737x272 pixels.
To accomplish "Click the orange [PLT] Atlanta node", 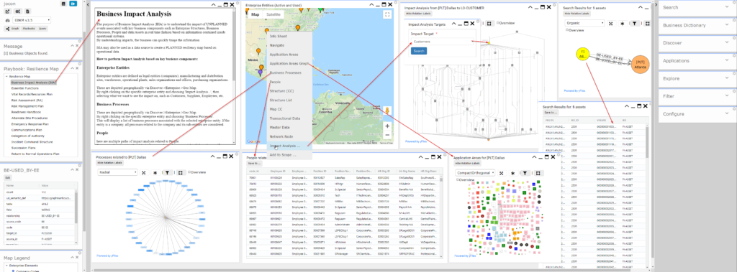I will (640, 65).
